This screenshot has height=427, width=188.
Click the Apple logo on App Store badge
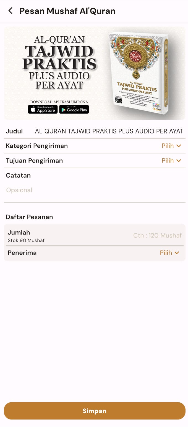point(33,110)
